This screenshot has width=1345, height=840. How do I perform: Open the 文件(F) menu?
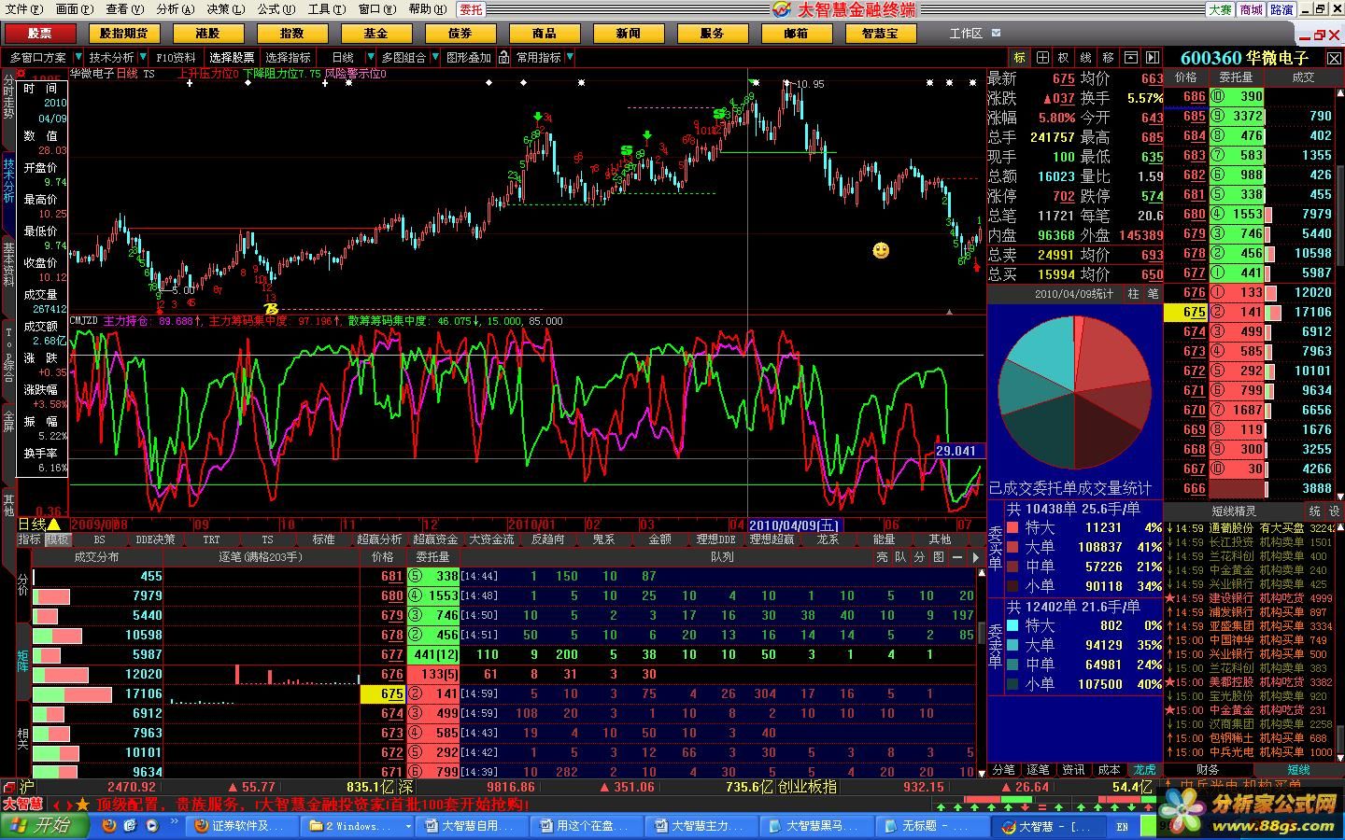click(x=23, y=9)
